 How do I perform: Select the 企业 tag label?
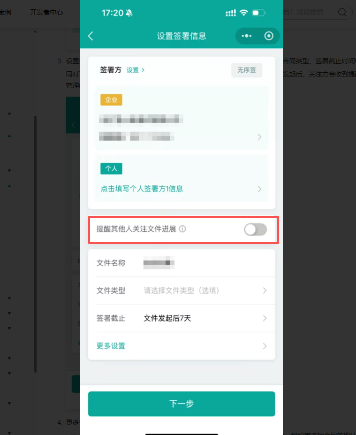[x=111, y=99]
